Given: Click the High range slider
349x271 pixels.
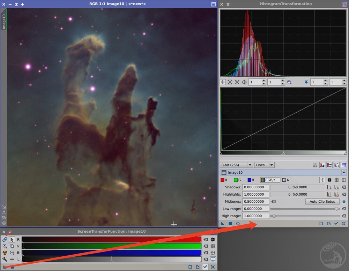Looking at the screenshot, I should click(305, 216).
